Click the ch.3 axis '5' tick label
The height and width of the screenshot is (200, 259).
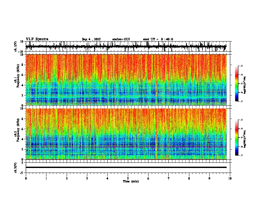point(23,162)
